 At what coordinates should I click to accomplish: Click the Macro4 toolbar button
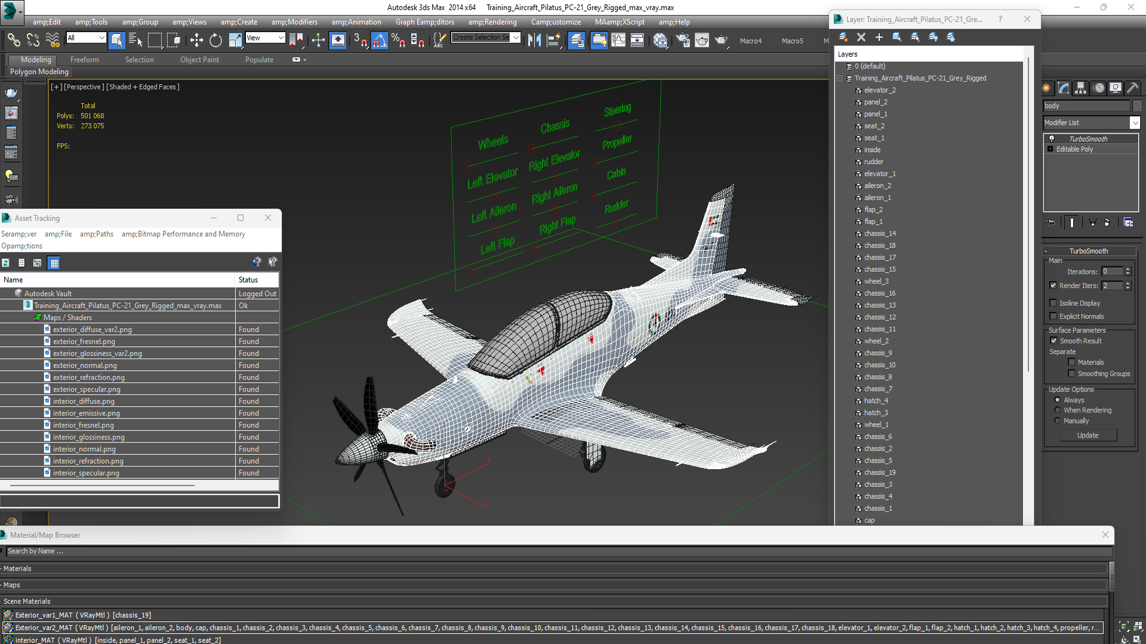[x=751, y=41]
